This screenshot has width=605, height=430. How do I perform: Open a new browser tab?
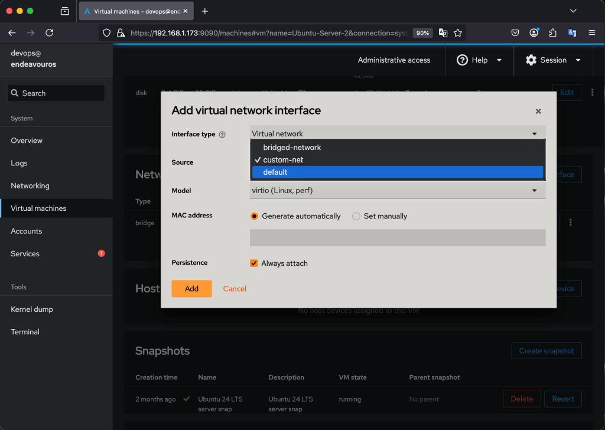205,11
